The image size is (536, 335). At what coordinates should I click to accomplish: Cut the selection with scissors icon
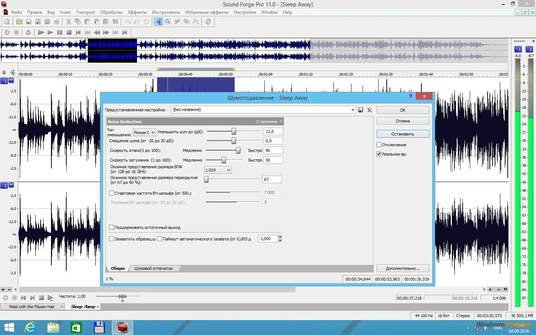[x=68, y=22]
